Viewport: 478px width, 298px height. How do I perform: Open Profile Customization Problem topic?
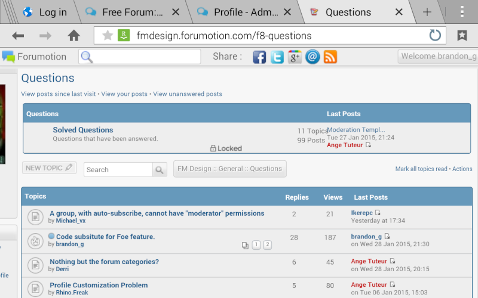click(99, 285)
